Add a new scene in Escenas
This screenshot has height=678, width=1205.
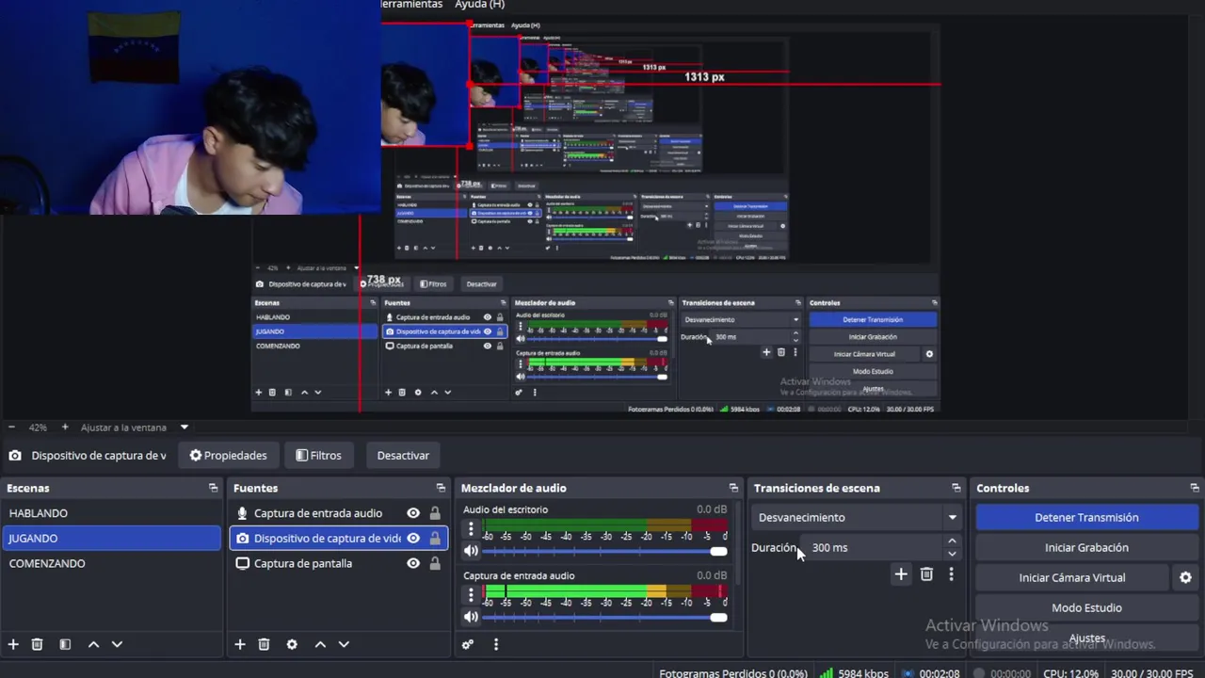[13, 644]
